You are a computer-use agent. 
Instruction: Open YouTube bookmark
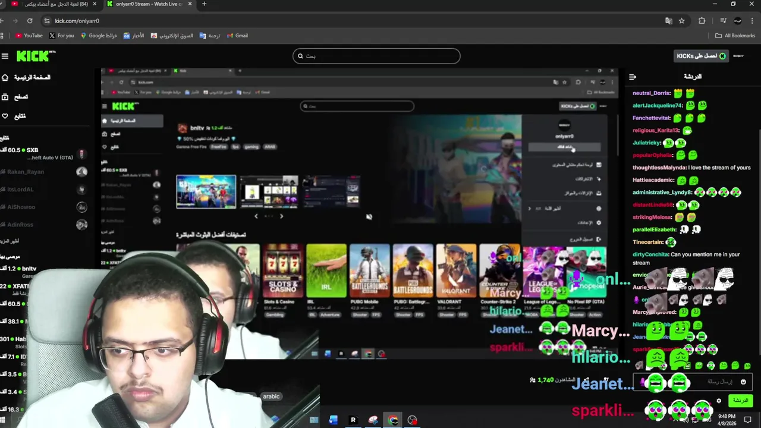pyautogui.click(x=29, y=36)
